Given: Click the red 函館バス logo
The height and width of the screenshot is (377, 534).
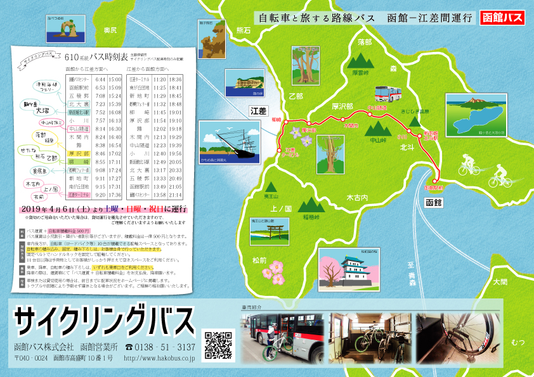Looking at the screenshot, I should click(x=502, y=17).
